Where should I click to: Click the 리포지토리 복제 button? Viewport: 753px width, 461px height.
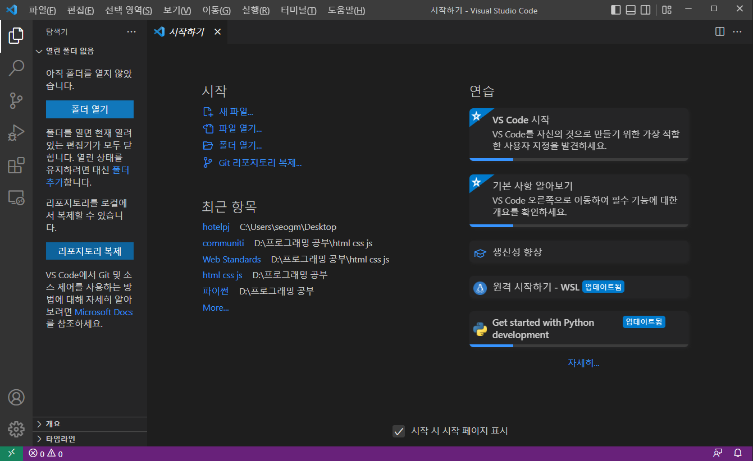pos(90,251)
